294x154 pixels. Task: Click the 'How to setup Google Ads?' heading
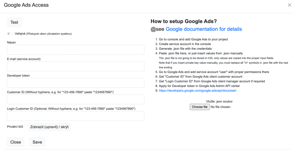[x=183, y=21]
